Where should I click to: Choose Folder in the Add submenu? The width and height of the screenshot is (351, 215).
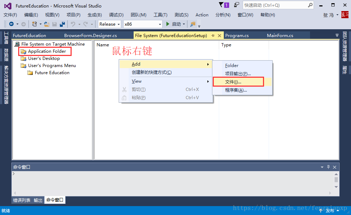coord(242,66)
